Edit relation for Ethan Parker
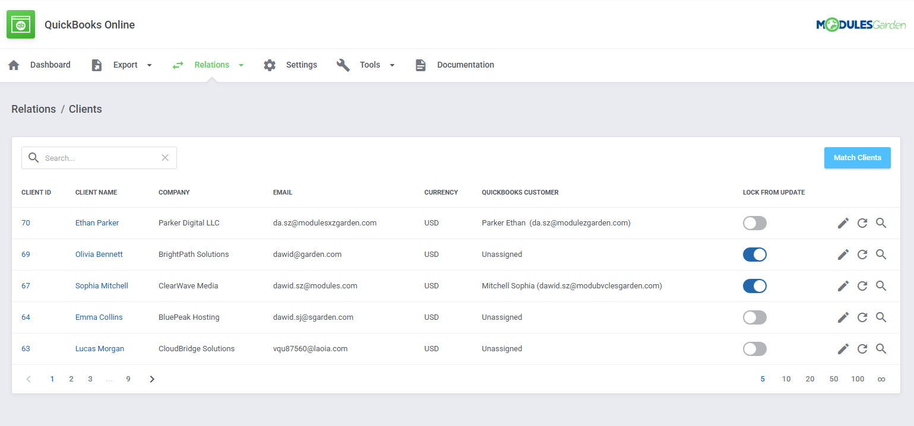Image resolution: width=914 pixels, height=426 pixels. point(843,223)
